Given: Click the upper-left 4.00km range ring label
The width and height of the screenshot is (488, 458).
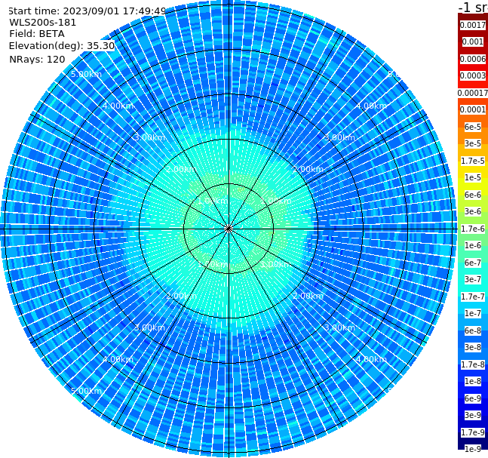Looking at the screenshot, I should (118, 106).
